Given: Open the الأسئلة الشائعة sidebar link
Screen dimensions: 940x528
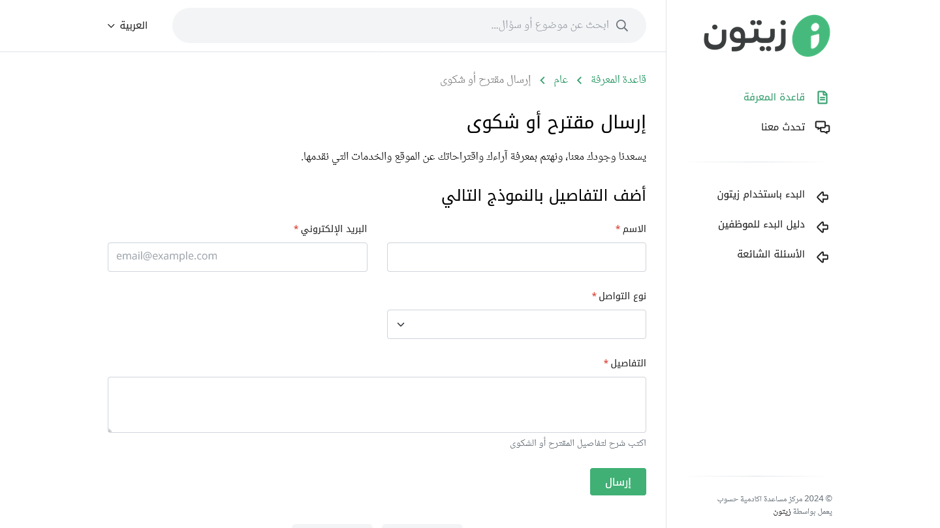Looking at the screenshot, I should coord(771,254).
